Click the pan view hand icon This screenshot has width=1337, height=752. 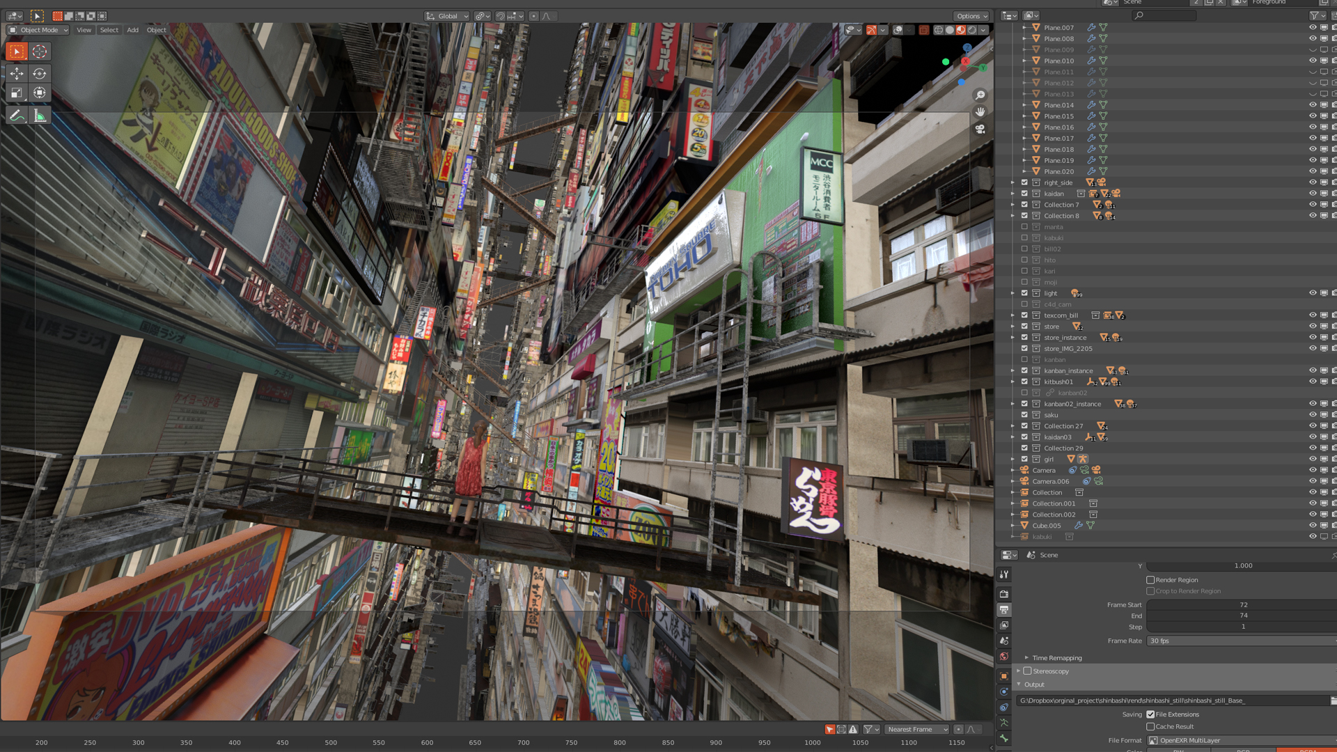[980, 111]
